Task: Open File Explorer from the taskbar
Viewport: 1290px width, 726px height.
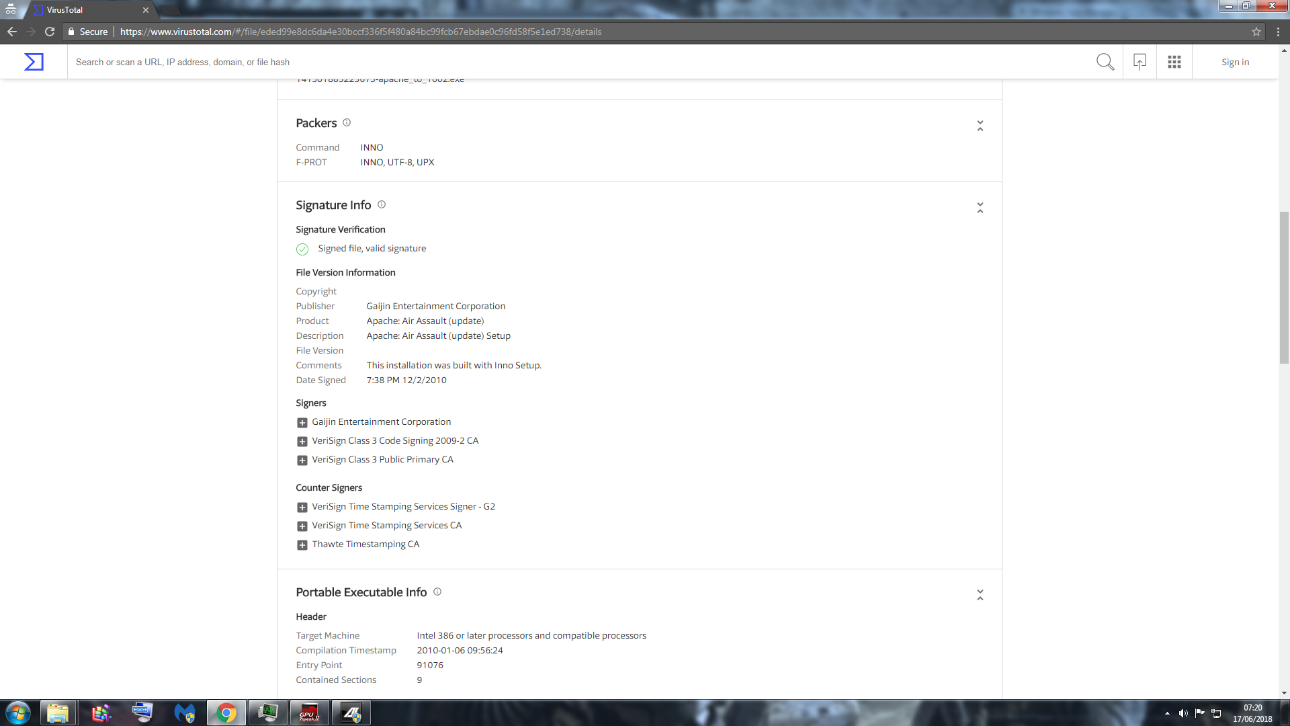Action: 58,713
